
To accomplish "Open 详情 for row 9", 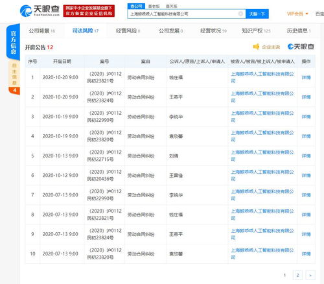I will (x=306, y=234).
